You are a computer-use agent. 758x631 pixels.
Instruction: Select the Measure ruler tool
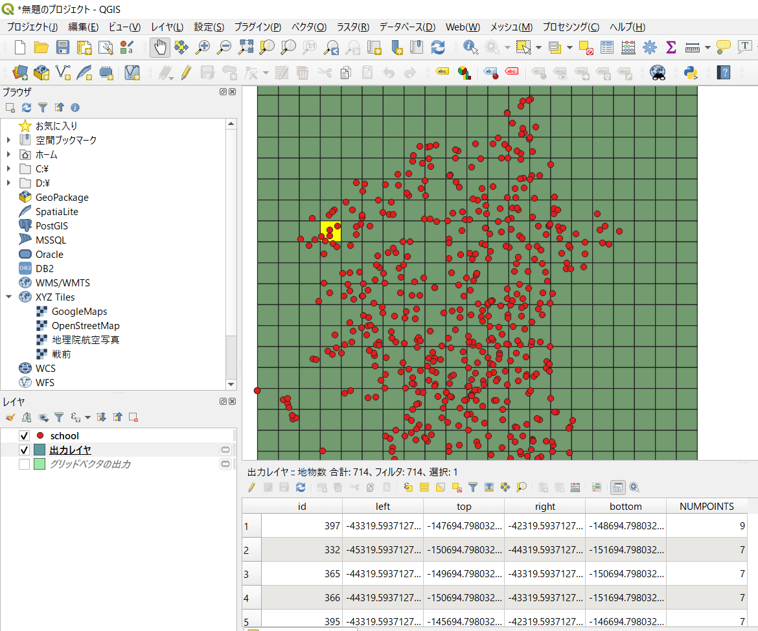pyautogui.click(x=693, y=47)
